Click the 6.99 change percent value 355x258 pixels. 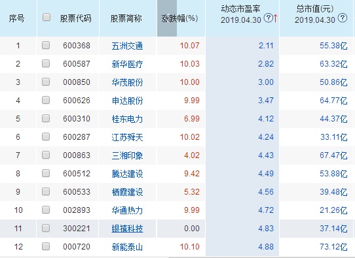(x=192, y=119)
